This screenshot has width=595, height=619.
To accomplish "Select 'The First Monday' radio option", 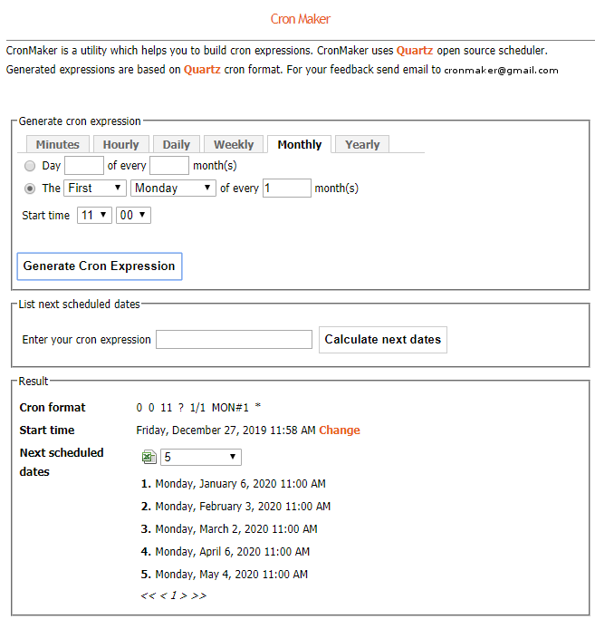I will [30, 189].
